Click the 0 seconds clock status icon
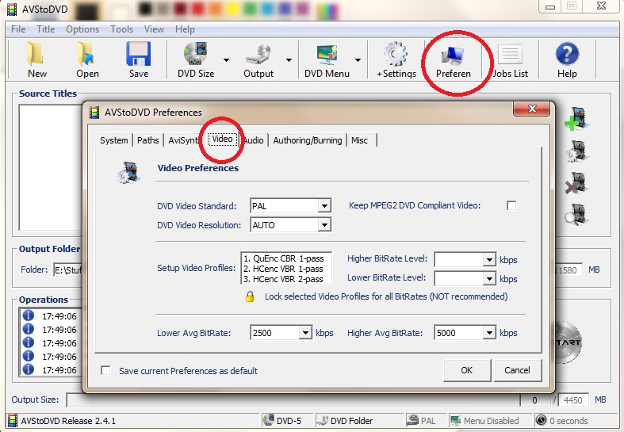Screen dimensions: 624x432 (x=541, y=420)
